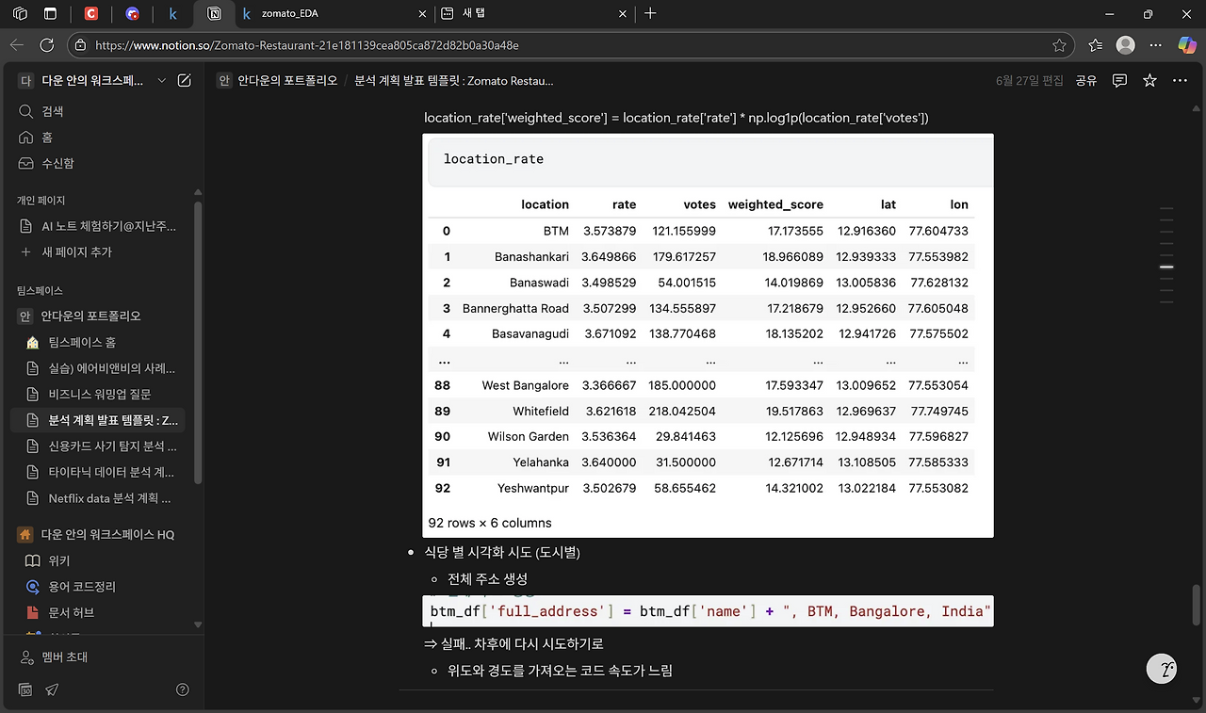1206x713 pixels.
Task: Click the 공유 share button
Action: pyautogui.click(x=1085, y=81)
